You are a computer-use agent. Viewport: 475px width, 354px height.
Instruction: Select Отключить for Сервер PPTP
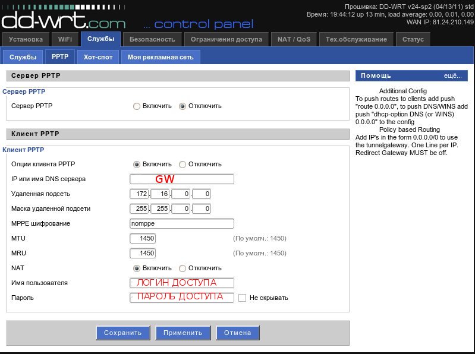183,106
